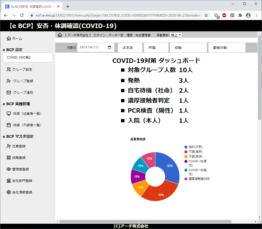
Task: Go to ホーム in sidebar
Action: point(17,38)
